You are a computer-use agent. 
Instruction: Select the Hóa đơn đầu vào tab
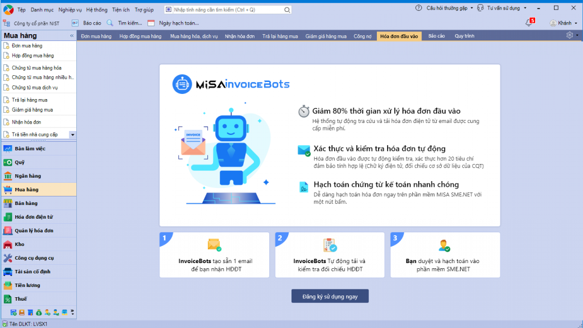399,36
